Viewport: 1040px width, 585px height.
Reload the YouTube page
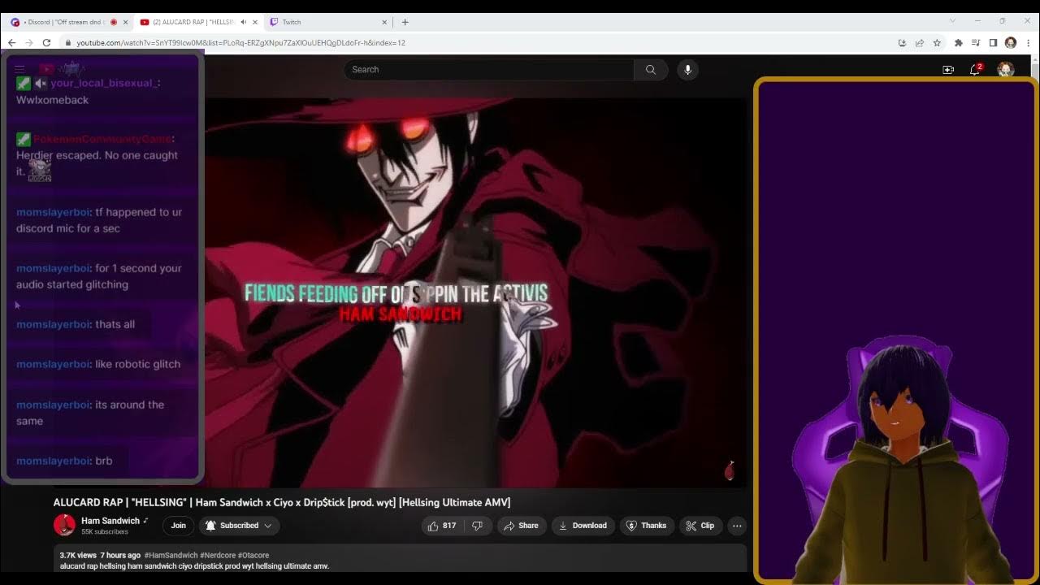46,42
